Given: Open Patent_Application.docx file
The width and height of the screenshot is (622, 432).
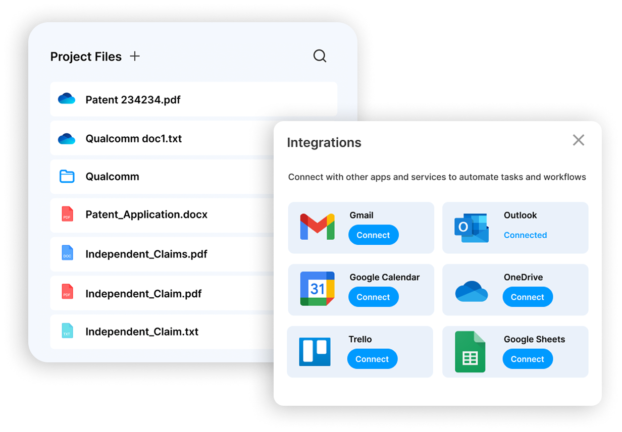Looking at the screenshot, I should tap(162, 215).
